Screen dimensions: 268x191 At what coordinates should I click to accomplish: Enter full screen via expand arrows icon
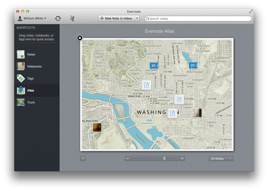point(251,12)
